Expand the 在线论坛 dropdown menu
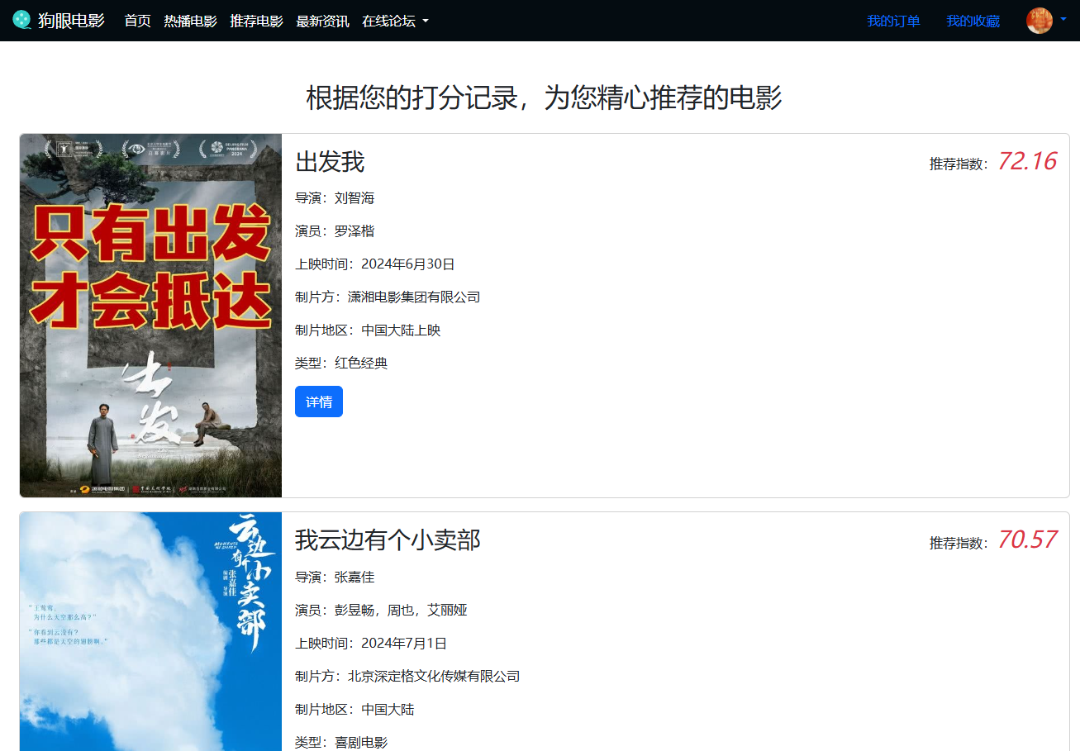Viewport: 1080px width, 751px height. pos(395,21)
